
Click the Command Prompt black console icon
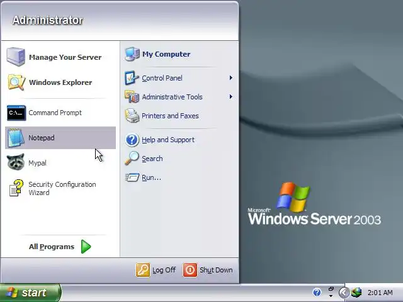pos(16,113)
